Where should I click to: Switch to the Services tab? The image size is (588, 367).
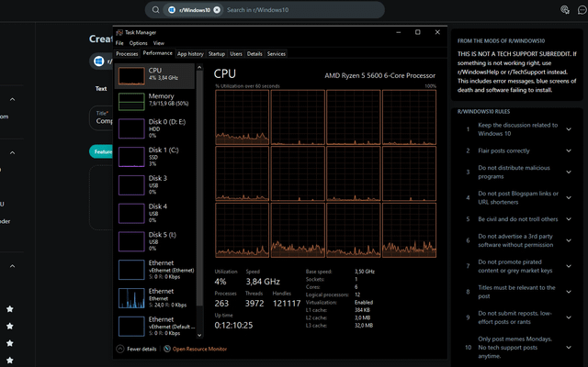(x=277, y=54)
